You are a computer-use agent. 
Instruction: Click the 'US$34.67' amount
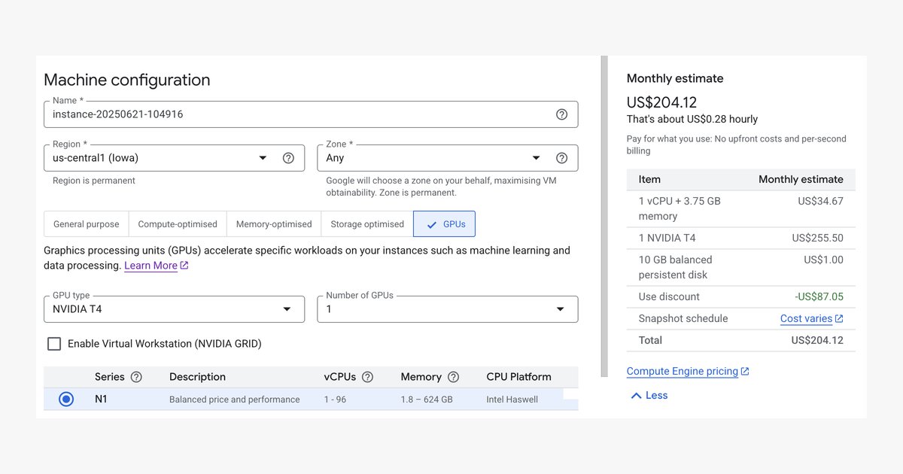(820, 201)
